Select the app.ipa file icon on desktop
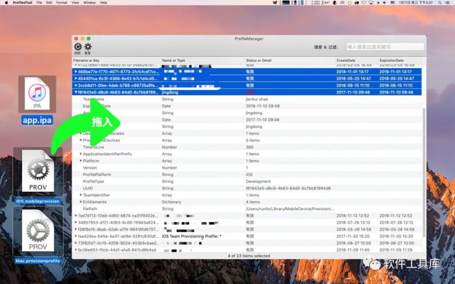This screenshot has height=284, width=455. coord(37,94)
